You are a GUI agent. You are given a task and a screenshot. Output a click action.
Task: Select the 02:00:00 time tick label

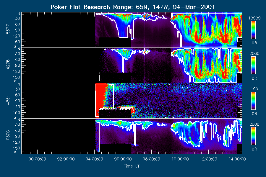click(x=66, y=159)
